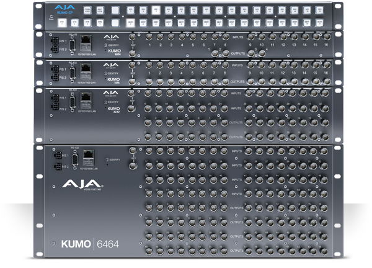The width and height of the screenshot is (372, 268).
Task: Choose SRC 12 on the control panel
Action: [269, 10]
